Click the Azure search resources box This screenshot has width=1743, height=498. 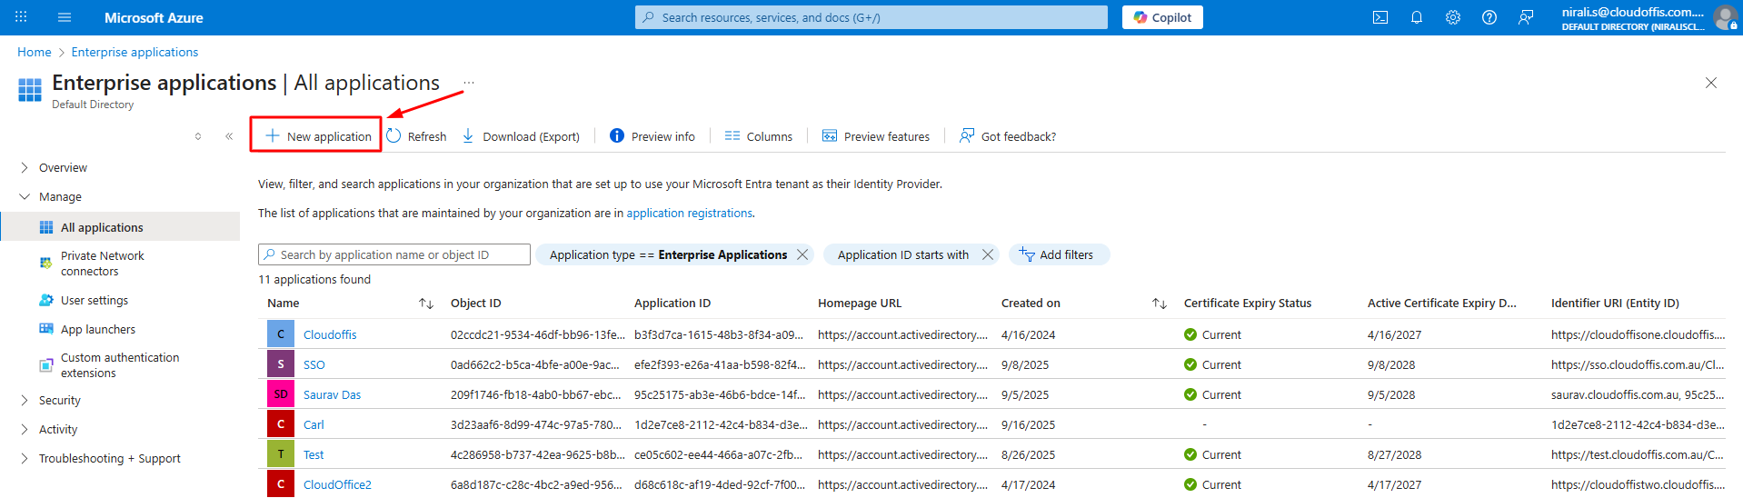pos(871,17)
